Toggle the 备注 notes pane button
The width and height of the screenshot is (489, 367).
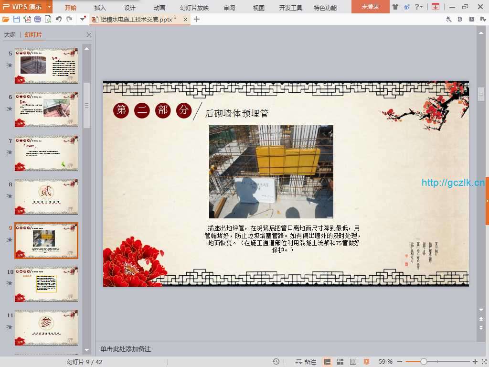click(306, 362)
